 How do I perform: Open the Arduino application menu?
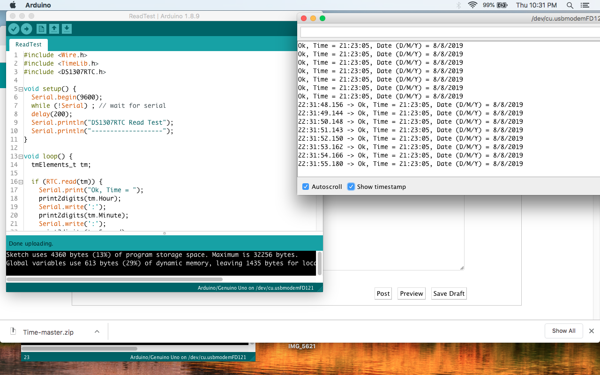pyautogui.click(x=38, y=5)
